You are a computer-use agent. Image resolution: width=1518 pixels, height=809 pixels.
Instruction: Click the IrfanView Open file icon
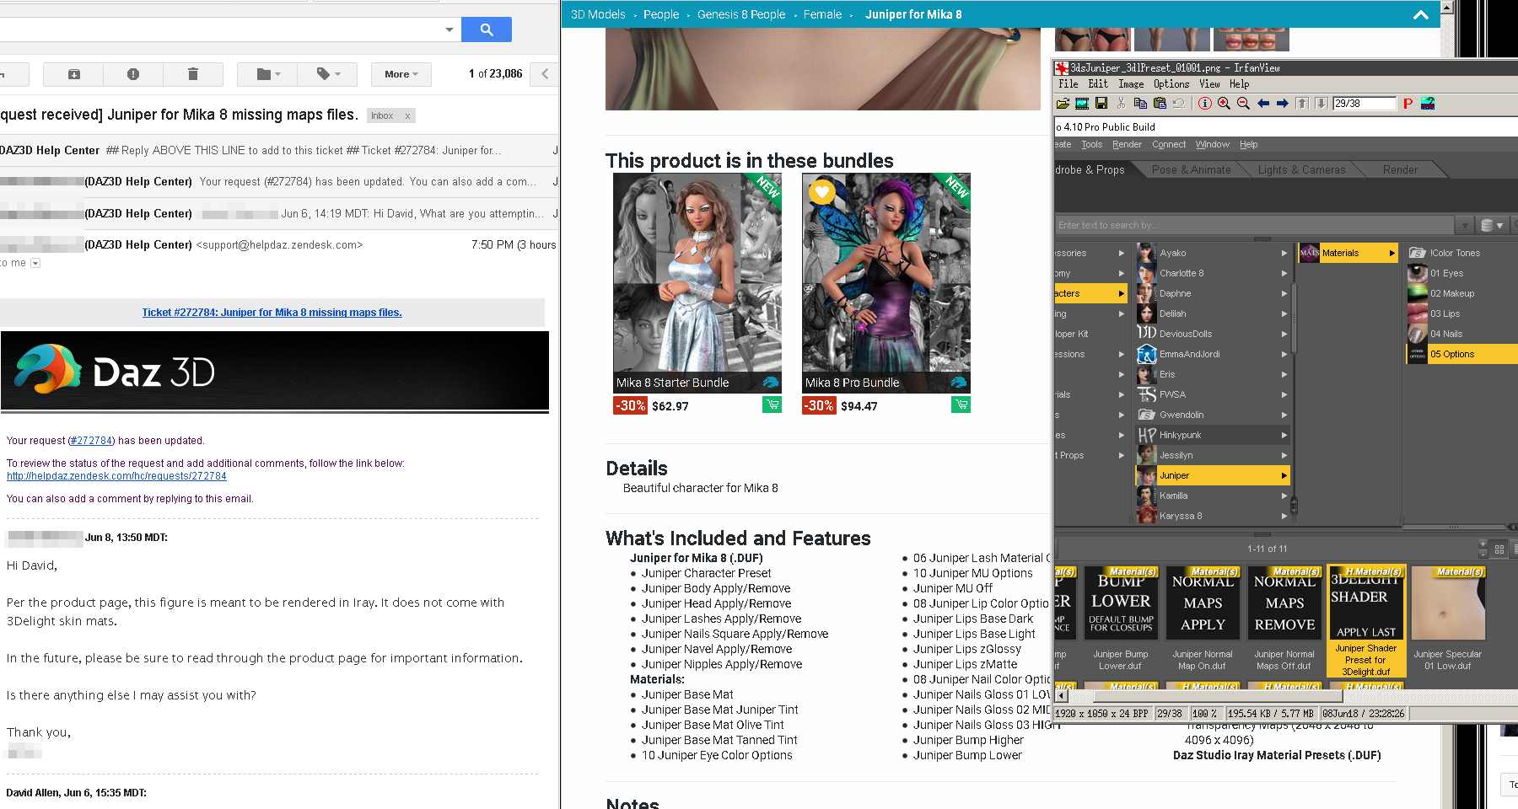(x=1063, y=104)
